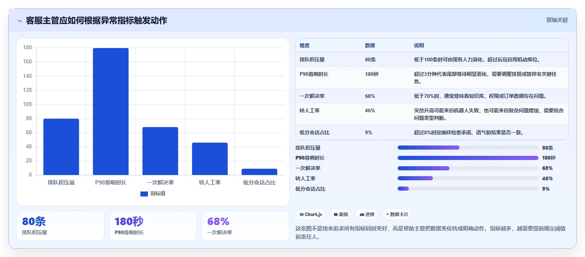The image size is (585, 257).
Task: Click the 一次解决率 bar in chart
Action: coord(160,151)
